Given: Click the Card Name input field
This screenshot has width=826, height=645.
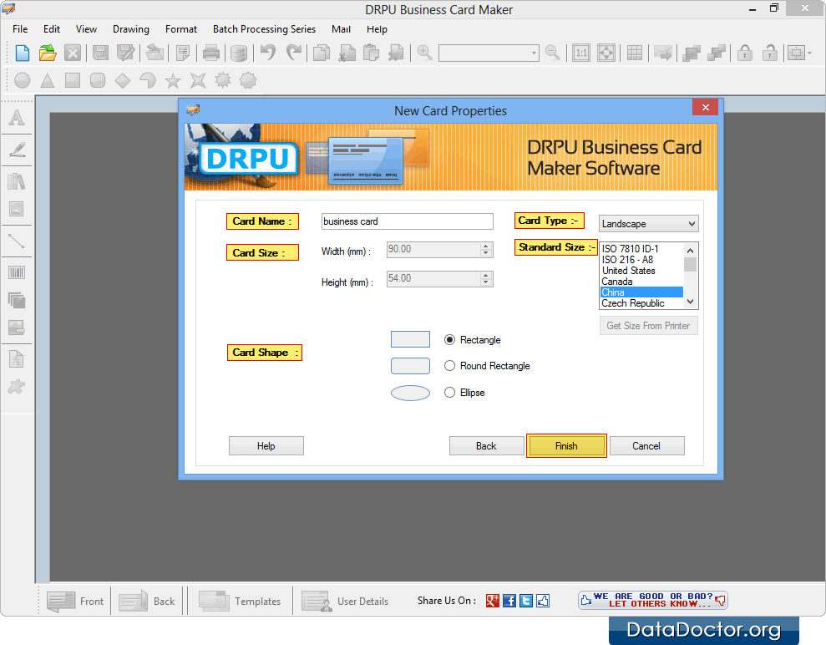Looking at the screenshot, I should (408, 221).
